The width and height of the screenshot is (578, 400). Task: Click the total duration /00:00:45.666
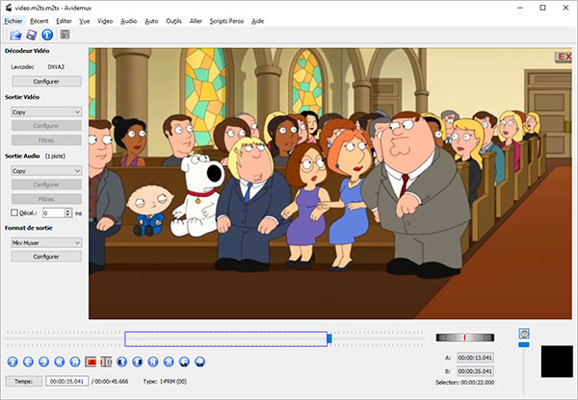pyautogui.click(x=110, y=381)
